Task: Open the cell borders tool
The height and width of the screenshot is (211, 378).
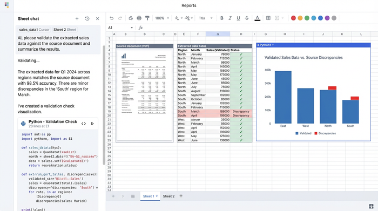Action: coord(268,18)
